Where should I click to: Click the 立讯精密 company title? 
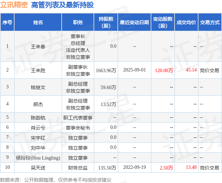[14, 5]
